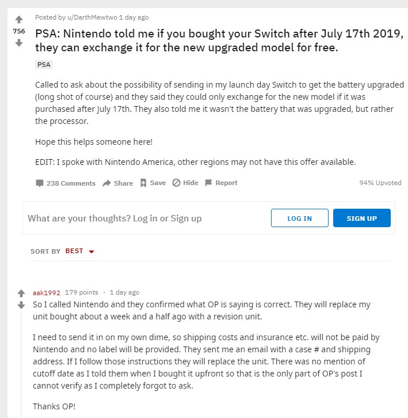Open the 238 Comments link
This screenshot has width=408, height=418.
(x=65, y=183)
